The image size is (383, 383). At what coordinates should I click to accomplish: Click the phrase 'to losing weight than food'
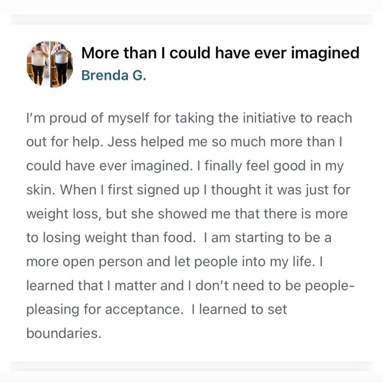click(108, 238)
